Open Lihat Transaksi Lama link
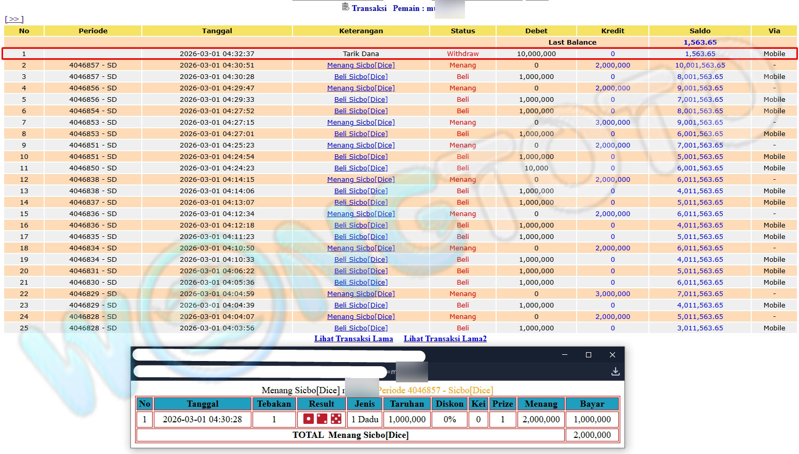The height and width of the screenshot is (454, 799). pos(353,339)
